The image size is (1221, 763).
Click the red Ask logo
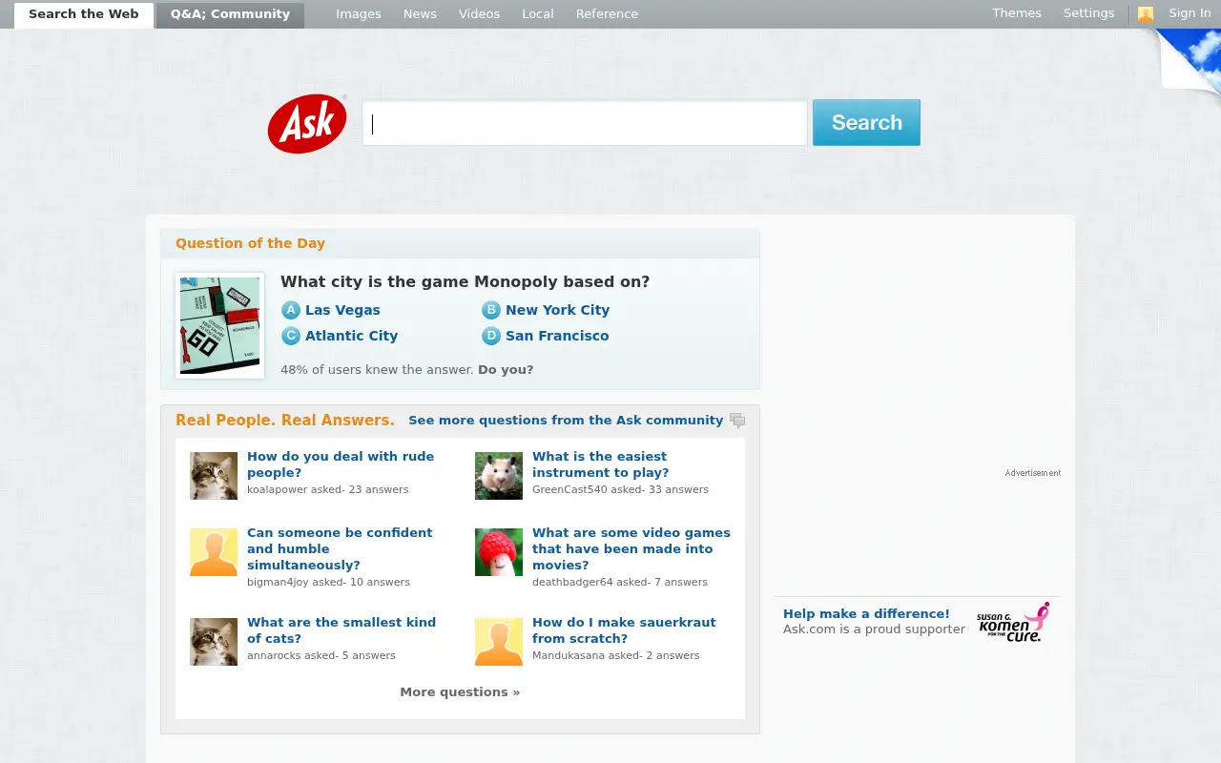[307, 123]
